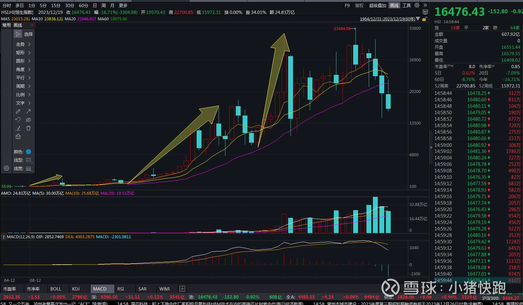Select the 60分 period
This screenshot has height=305, width=523.
(x=83, y=5)
